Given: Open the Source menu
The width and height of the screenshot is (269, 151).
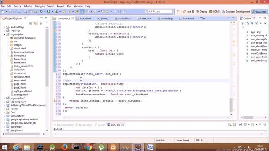Looking at the screenshot, I should tap(18, 6).
